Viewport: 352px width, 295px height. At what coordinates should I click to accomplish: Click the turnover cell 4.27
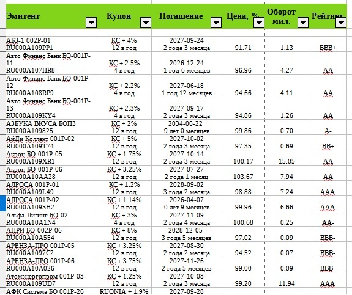(x=286, y=63)
